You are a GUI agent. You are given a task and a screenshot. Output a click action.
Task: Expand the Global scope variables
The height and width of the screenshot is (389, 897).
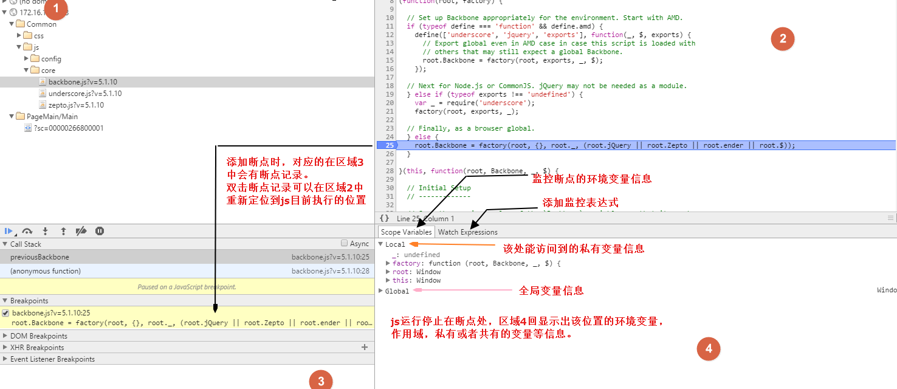click(381, 291)
